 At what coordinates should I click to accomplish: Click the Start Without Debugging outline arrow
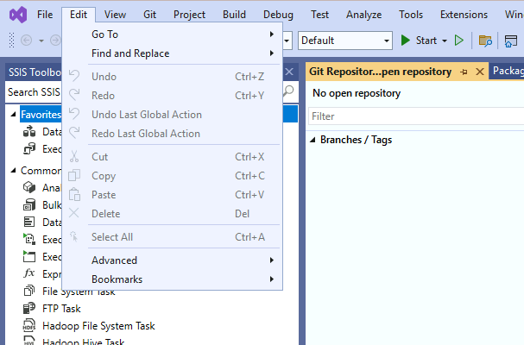pyautogui.click(x=459, y=41)
